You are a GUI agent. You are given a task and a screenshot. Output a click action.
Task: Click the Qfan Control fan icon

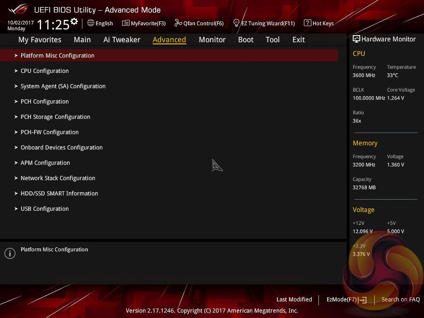pos(178,23)
